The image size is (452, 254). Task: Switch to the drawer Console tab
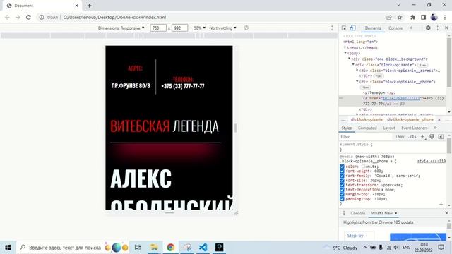pos(358,213)
